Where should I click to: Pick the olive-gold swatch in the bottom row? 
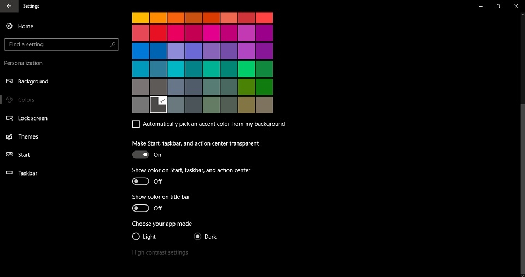(247, 105)
